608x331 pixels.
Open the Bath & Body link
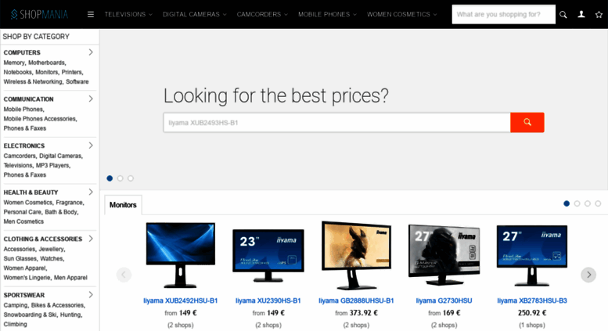click(61, 212)
